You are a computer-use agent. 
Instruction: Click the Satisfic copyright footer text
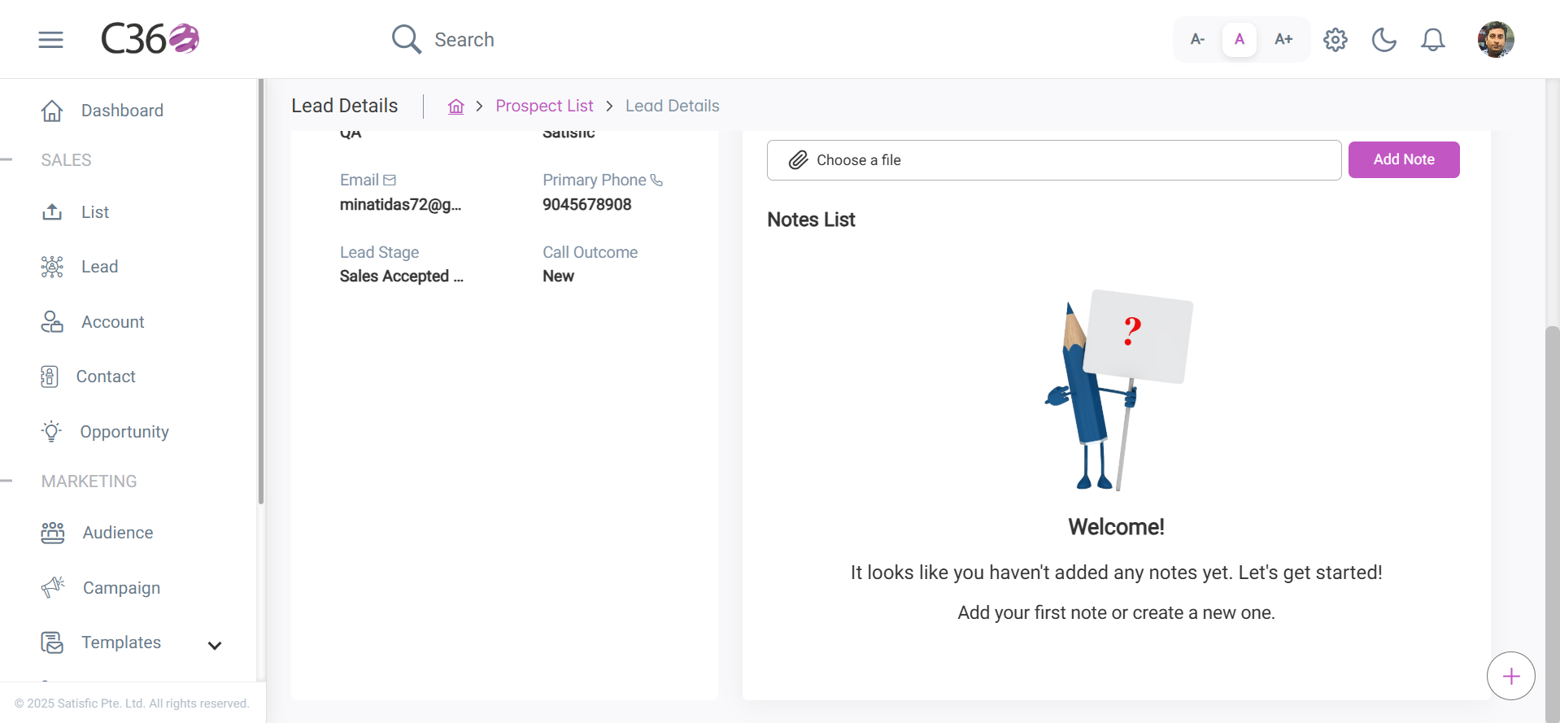(132, 703)
